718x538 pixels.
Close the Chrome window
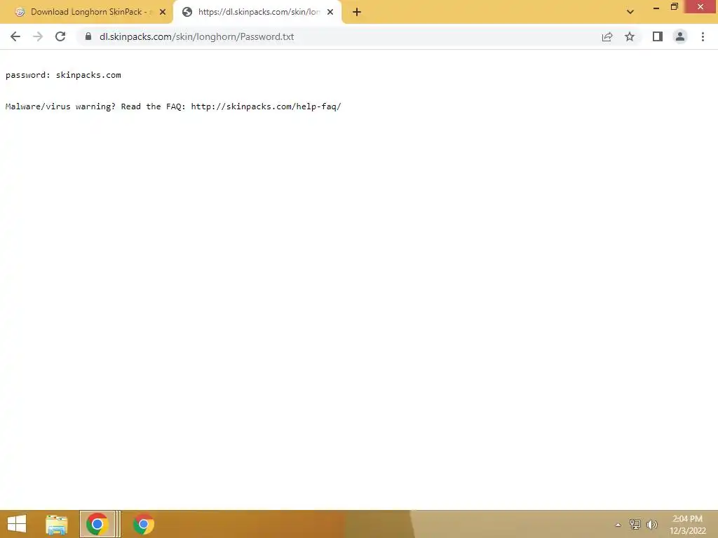coord(700,7)
